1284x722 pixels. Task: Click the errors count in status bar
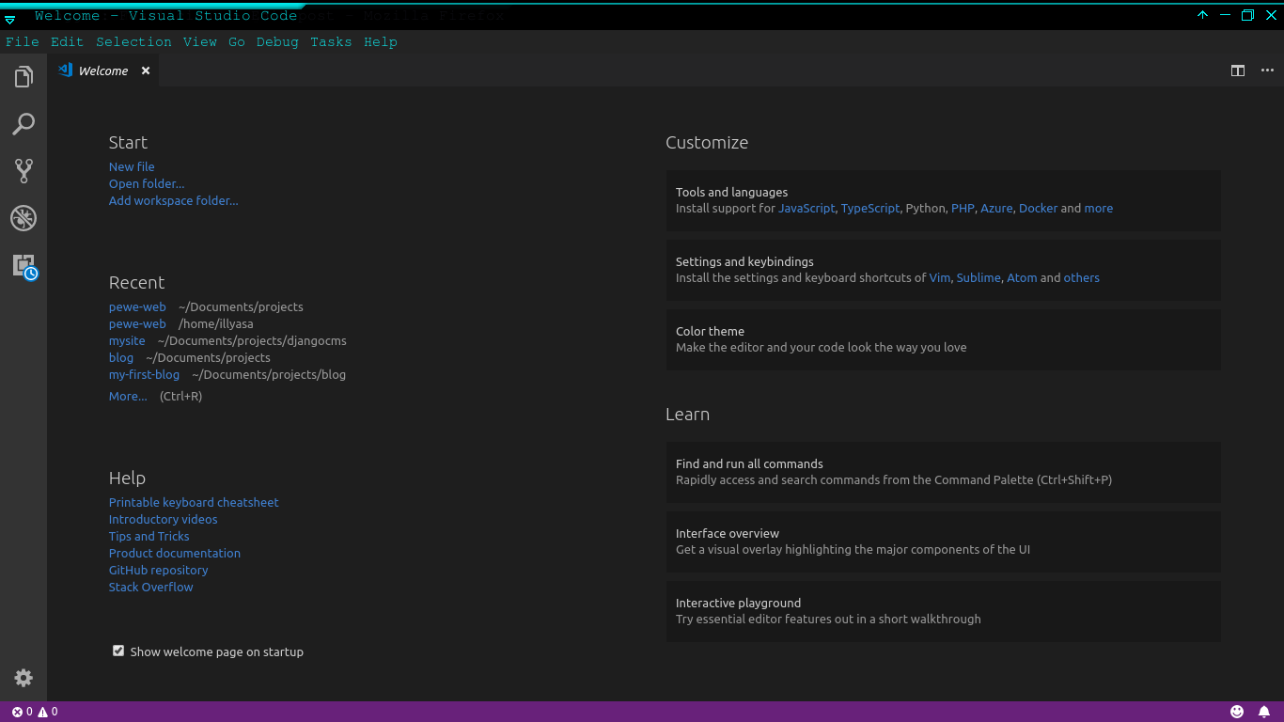point(23,712)
